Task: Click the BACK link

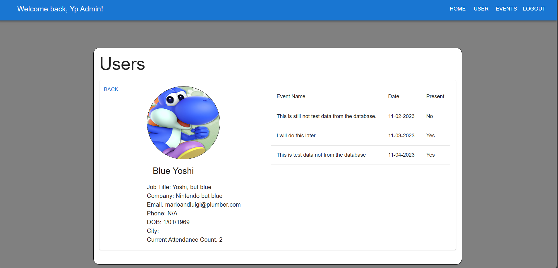Action: click(111, 89)
